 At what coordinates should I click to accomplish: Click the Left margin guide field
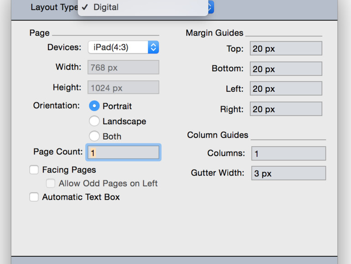(x=286, y=89)
